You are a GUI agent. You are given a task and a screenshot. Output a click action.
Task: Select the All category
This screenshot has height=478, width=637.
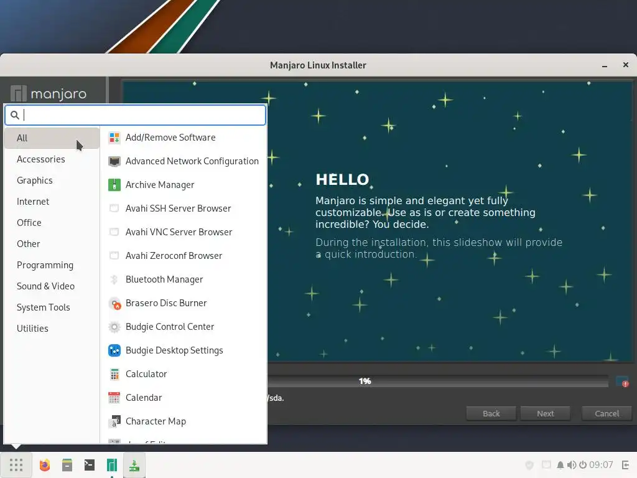[52, 138]
